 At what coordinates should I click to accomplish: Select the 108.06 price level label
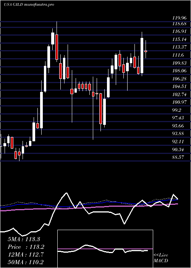[179, 71]
